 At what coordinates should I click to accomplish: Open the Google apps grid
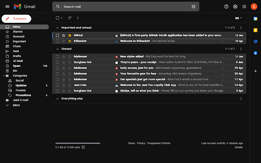coord(244,7)
